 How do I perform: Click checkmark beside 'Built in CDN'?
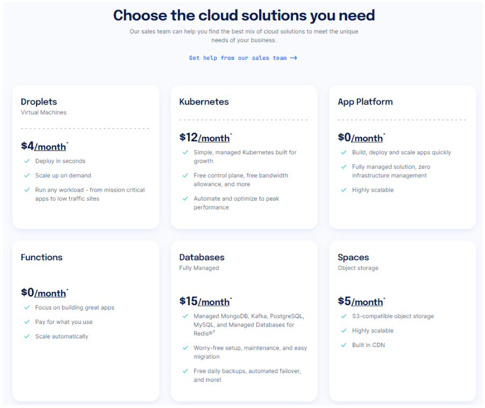pos(344,345)
